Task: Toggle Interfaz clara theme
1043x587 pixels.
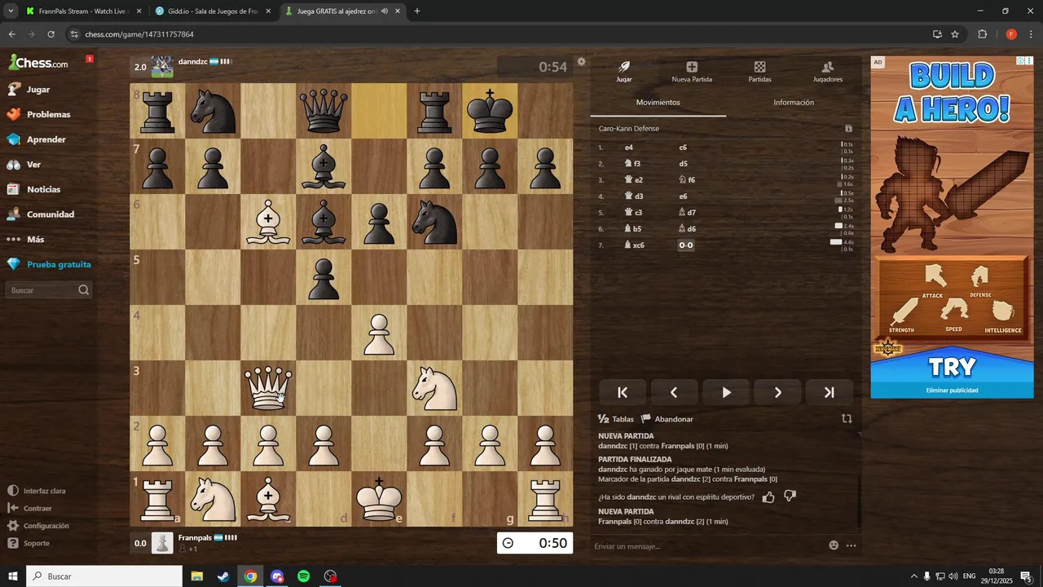Action: (37, 491)
